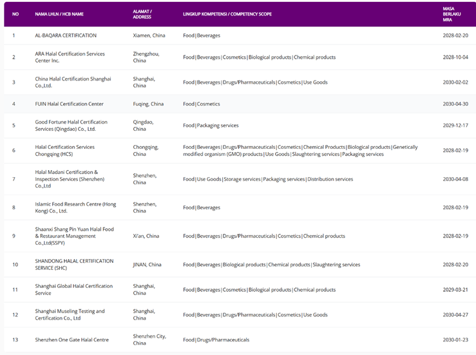Click MRA date 2030-04-08
The height and width of the screenshot is (355, 476).
coord(455,179)
